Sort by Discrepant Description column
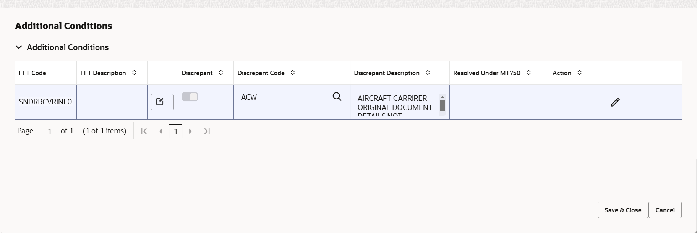 click(428, 73)
